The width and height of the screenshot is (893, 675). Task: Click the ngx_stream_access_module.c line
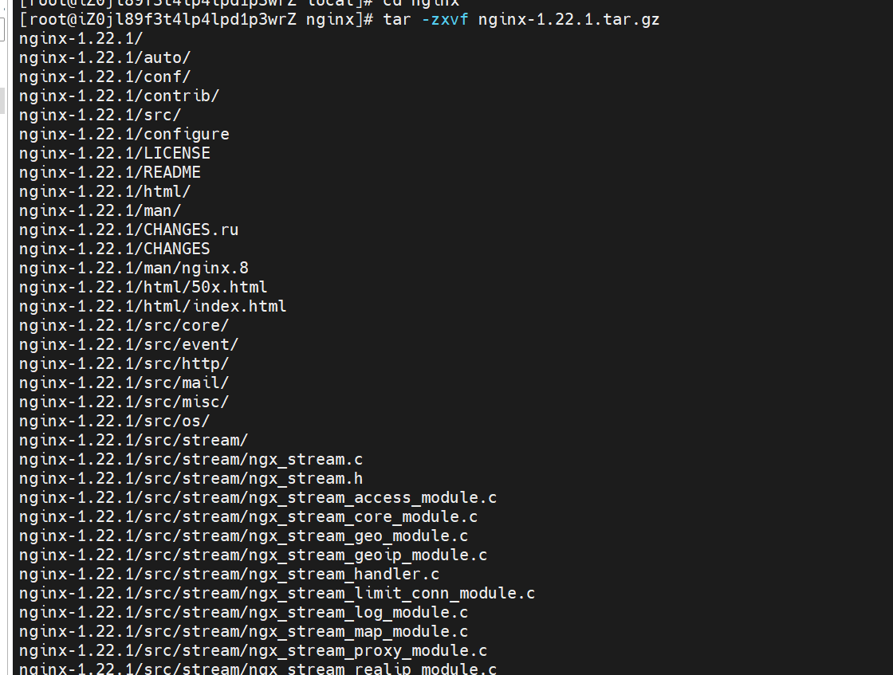tap(258, 497)
